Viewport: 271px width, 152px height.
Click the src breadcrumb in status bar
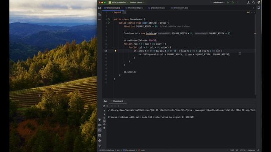(119, 150)
